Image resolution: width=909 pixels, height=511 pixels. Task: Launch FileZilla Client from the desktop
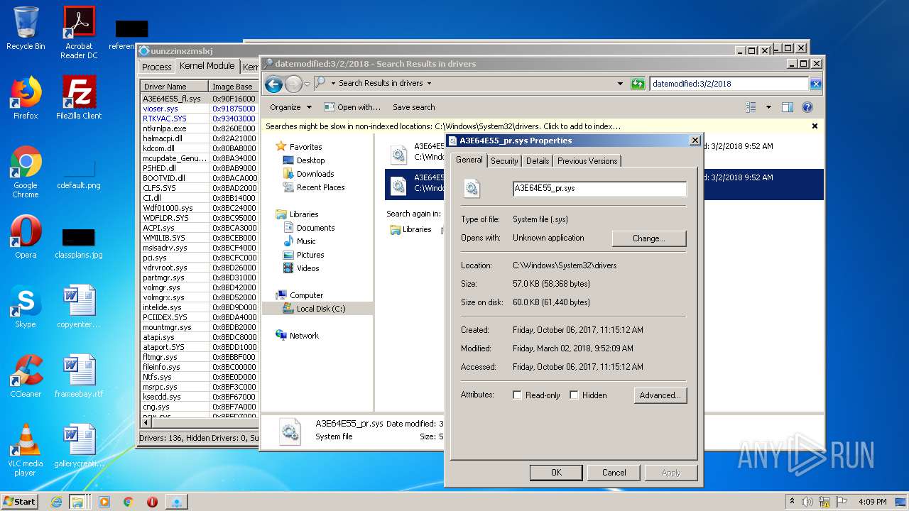pyautogui.click(x=79, y=98)
